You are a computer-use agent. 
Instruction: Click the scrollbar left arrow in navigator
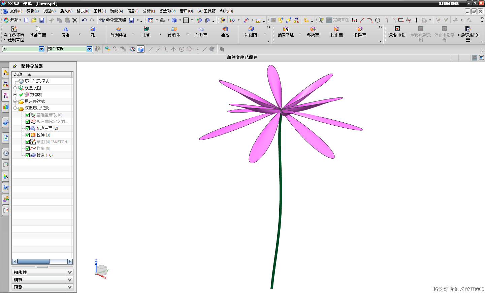(15, 261)
